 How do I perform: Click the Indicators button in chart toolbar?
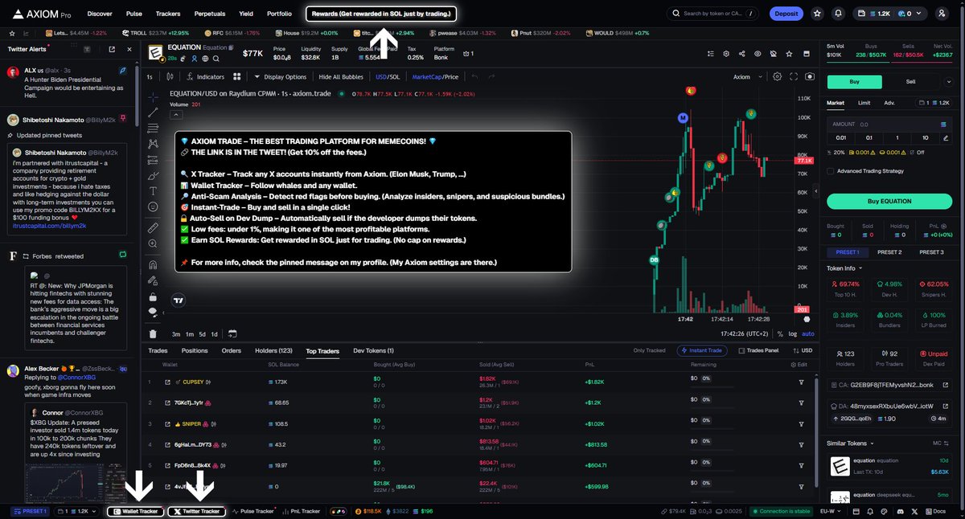204,77
